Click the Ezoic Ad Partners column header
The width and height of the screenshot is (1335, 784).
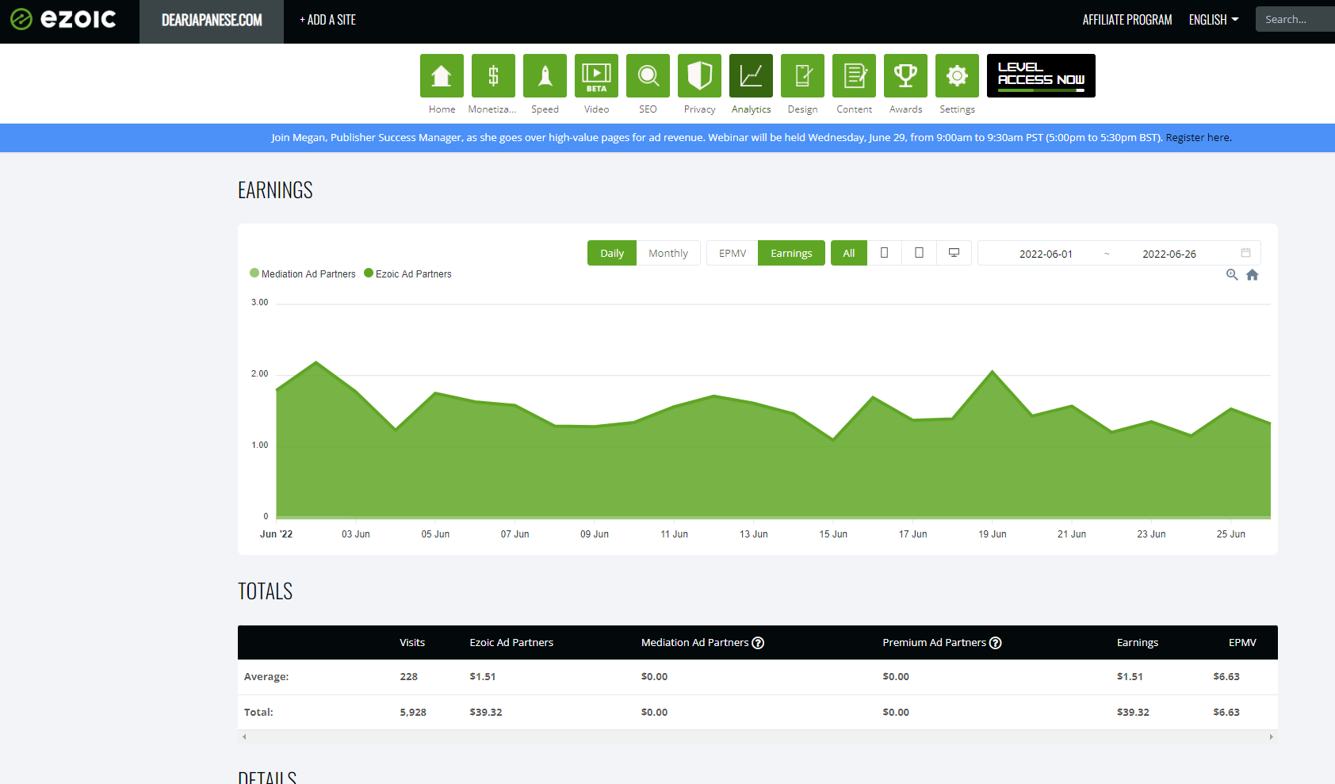pos(511,643)
